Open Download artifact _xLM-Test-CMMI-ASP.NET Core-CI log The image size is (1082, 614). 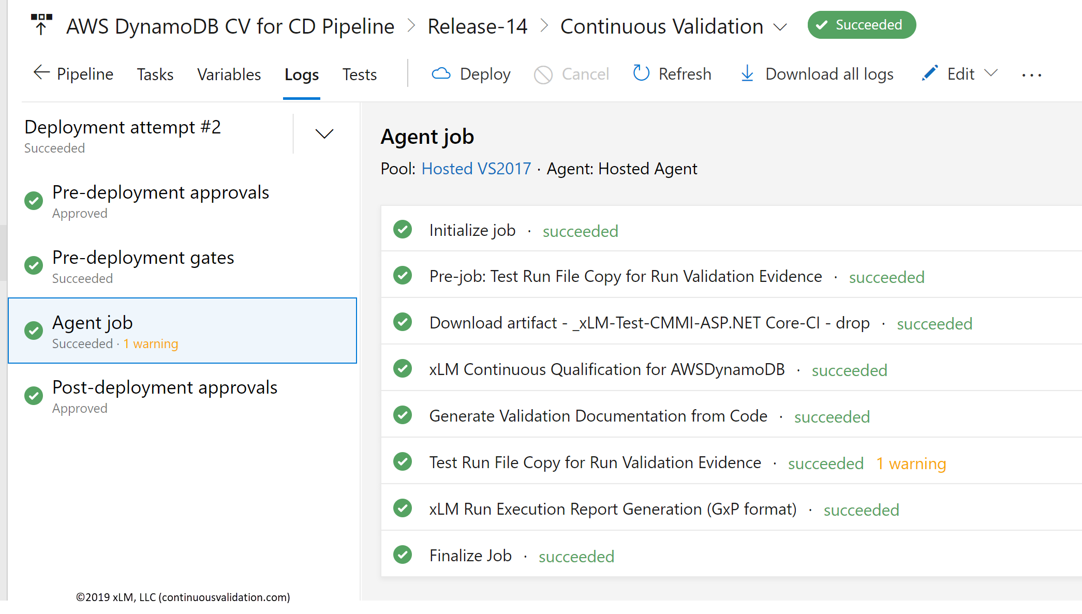click(732, 322)
